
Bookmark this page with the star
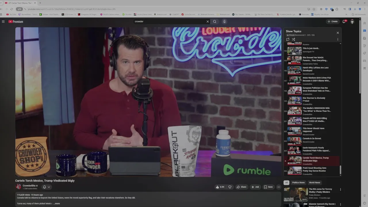(314, 9)
